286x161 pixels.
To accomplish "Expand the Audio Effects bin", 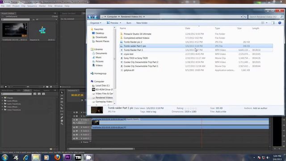I will [2, 101].
